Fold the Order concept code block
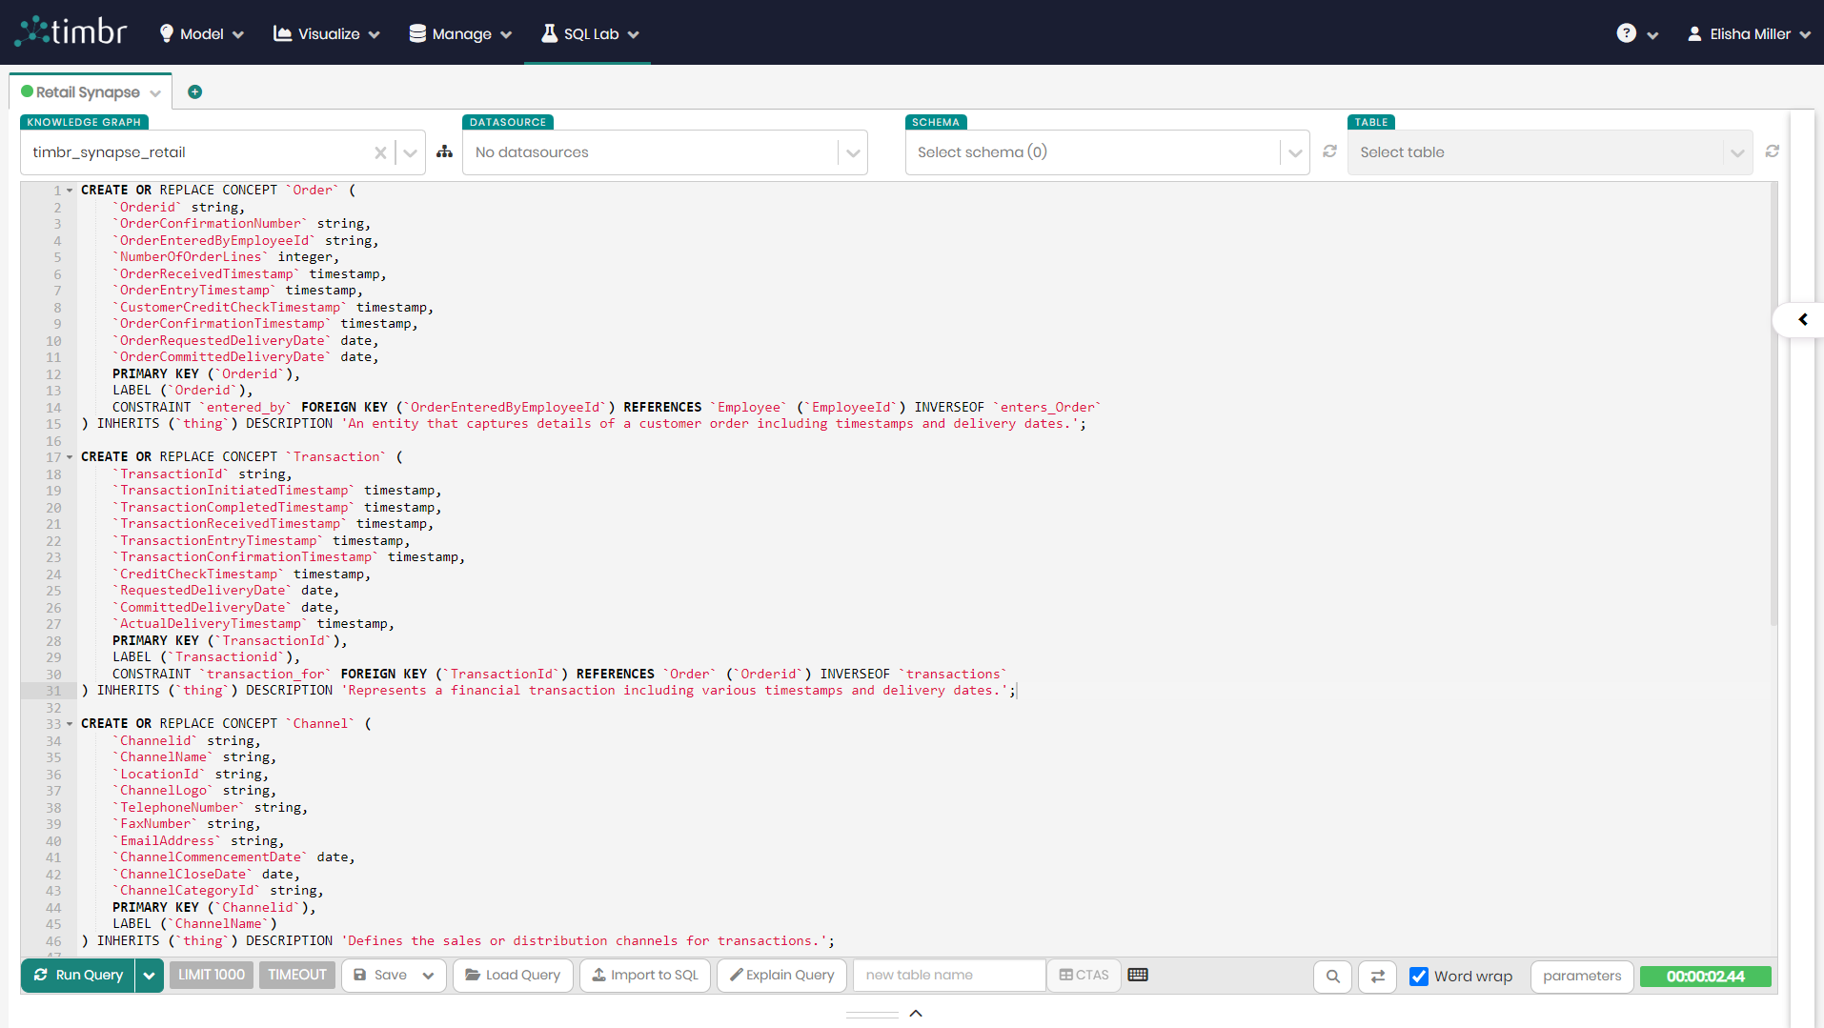Viewport: 1824px width, 1028px height. [70, 191]
